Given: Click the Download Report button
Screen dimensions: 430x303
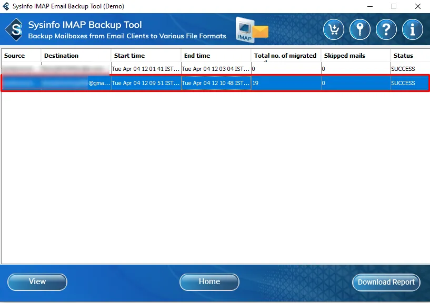Looking at the screenshot, I should [386, 282].
